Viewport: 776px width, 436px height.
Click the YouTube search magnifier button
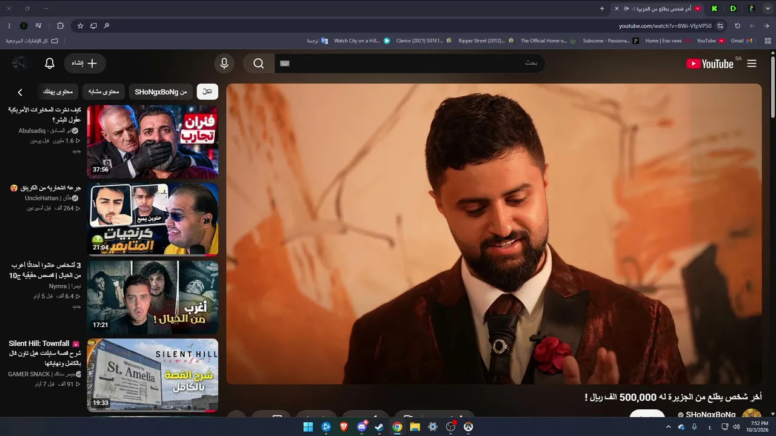(x=259, y=64)
